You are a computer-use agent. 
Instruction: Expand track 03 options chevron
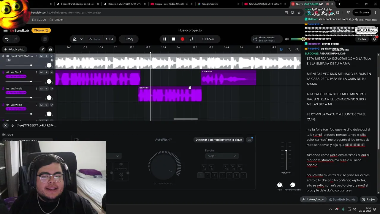pos(51,89)
